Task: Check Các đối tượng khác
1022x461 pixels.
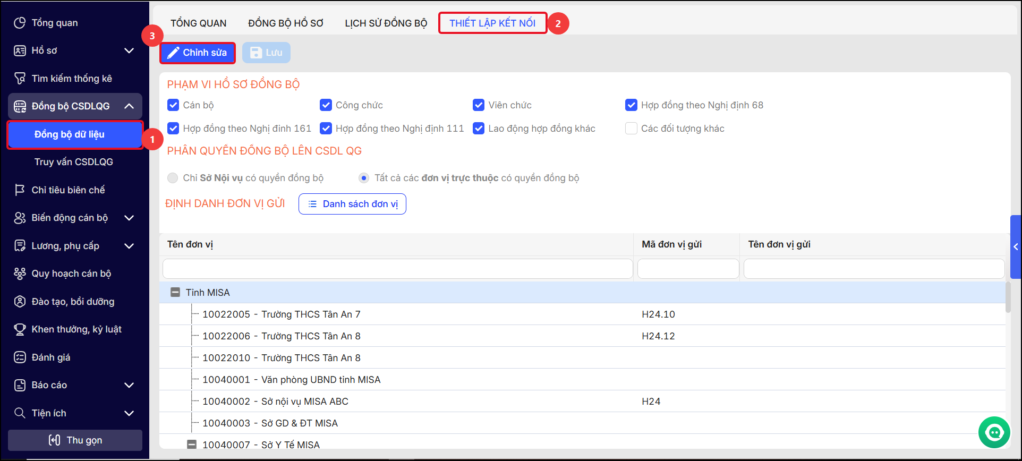Action: pyautogui.click(x=631, y=129)
